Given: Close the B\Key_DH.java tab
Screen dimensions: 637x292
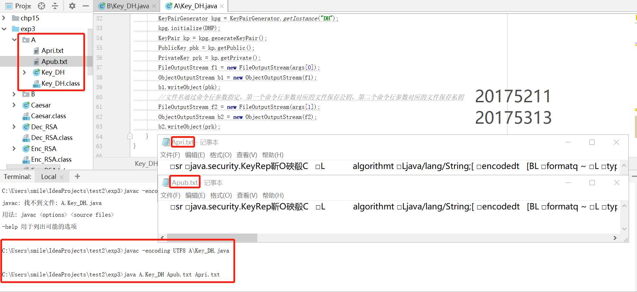Looking at the screenshot, I should click(x=154, y=6).
